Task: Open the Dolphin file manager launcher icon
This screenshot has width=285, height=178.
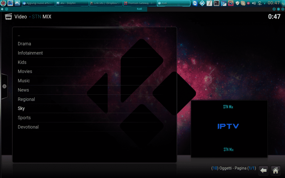Action: tap(17, 3)
